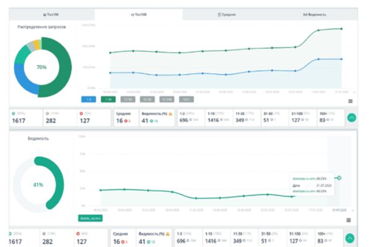Click highlighted hollow point on the Видимость line
The height and width of the screenshot is (247, 370).
[339, 178]
